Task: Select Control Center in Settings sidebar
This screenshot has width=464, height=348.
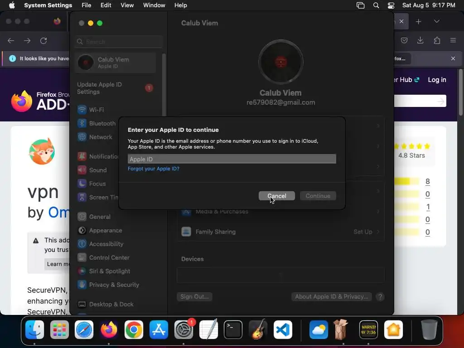Action: click(116, 258)
